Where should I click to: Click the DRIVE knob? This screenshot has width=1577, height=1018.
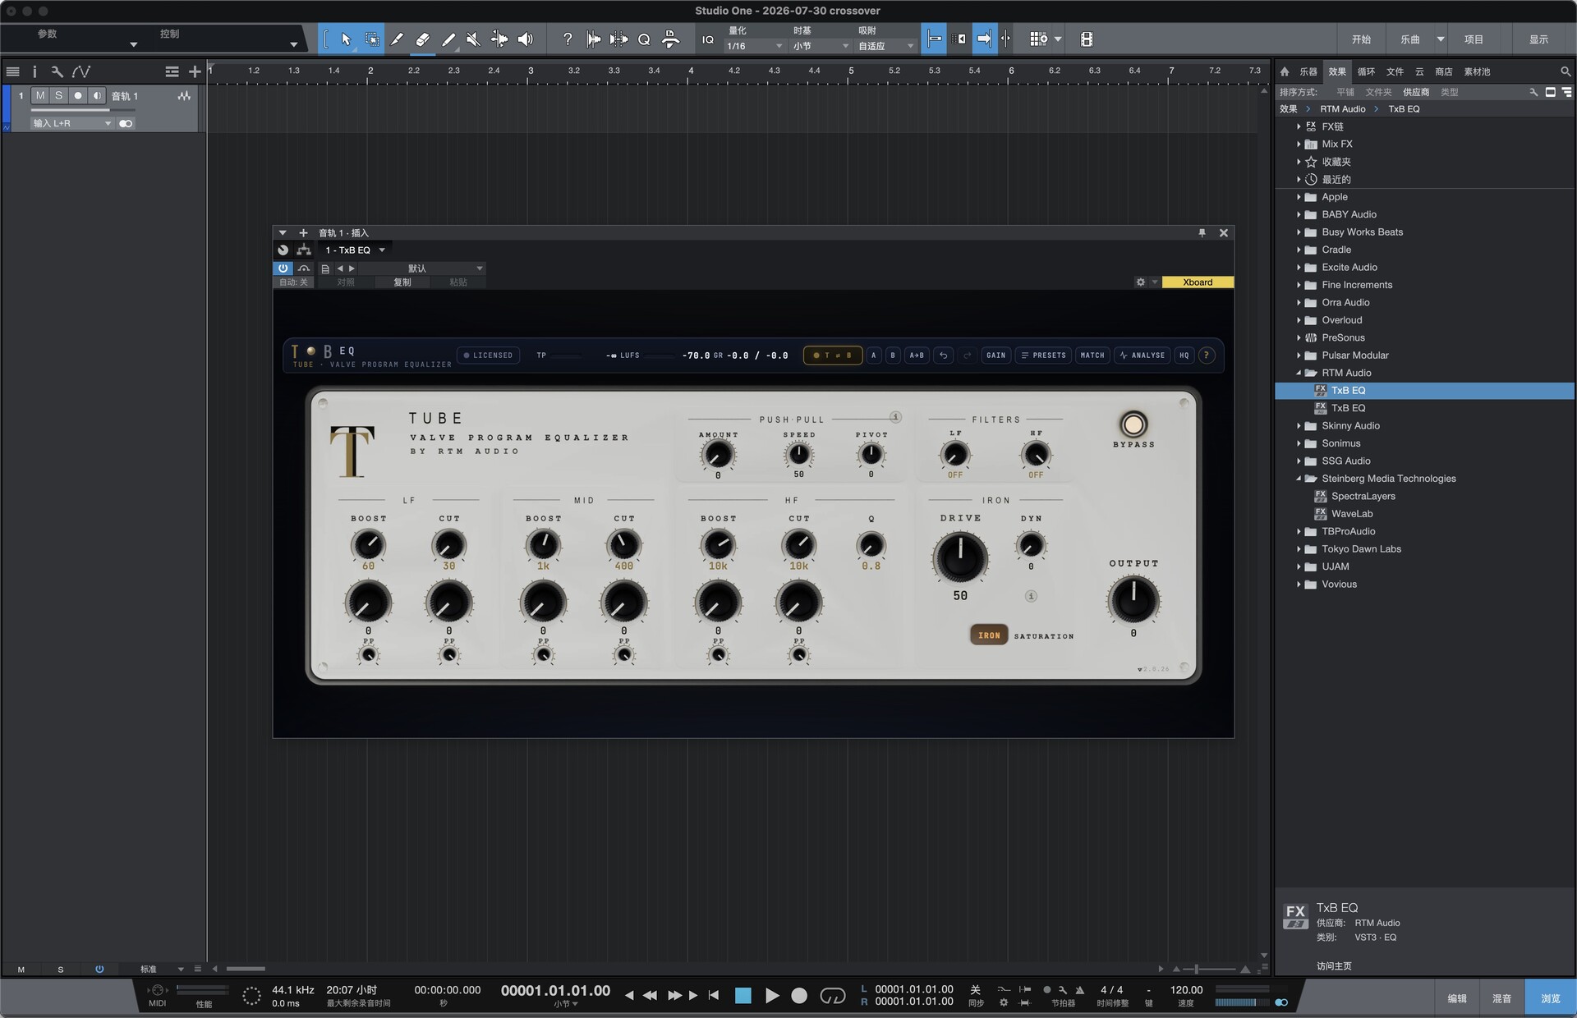coord(960,558)
